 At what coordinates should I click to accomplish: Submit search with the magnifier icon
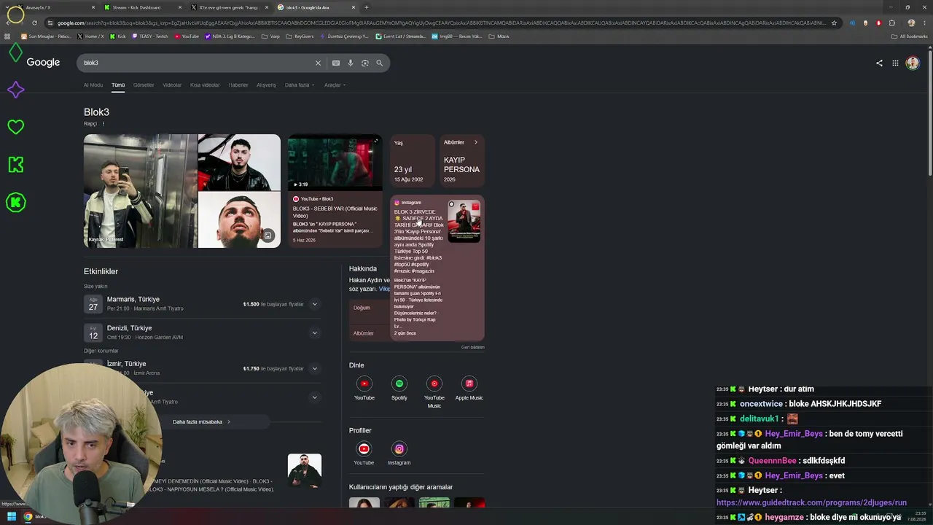[x=379, y=63]
